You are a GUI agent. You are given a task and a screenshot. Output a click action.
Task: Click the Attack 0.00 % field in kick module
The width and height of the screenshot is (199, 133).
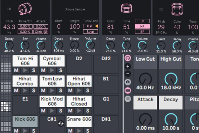tap(41, 27)
